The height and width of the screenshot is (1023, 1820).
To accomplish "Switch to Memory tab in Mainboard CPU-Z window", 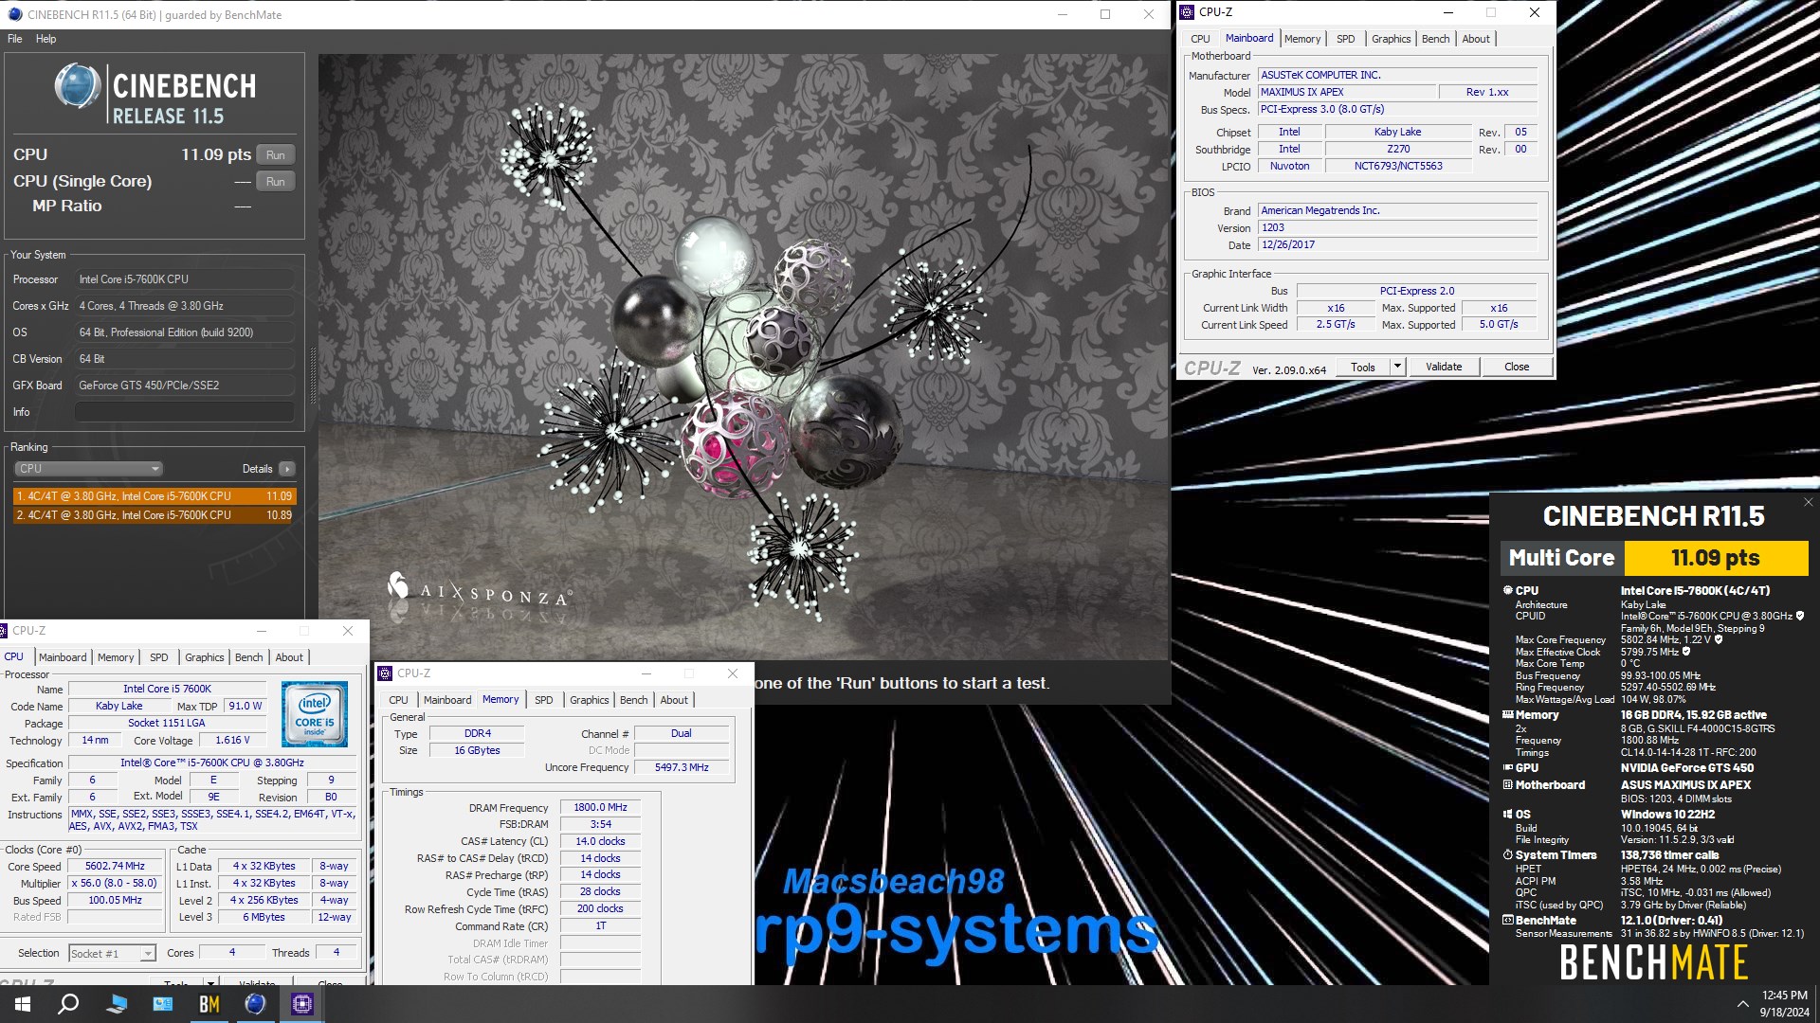I will click(x=1301, y=39).
